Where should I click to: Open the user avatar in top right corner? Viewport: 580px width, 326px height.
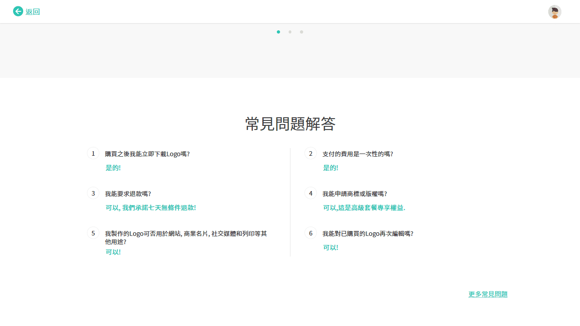(x=555, y=12)
